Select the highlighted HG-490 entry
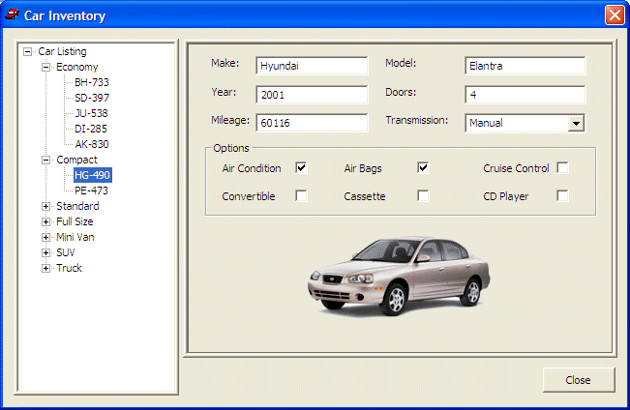630x410 pixels. coord(92,175)
